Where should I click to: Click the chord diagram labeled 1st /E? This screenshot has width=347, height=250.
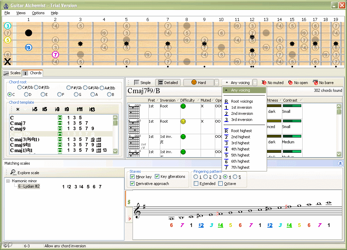134,142
